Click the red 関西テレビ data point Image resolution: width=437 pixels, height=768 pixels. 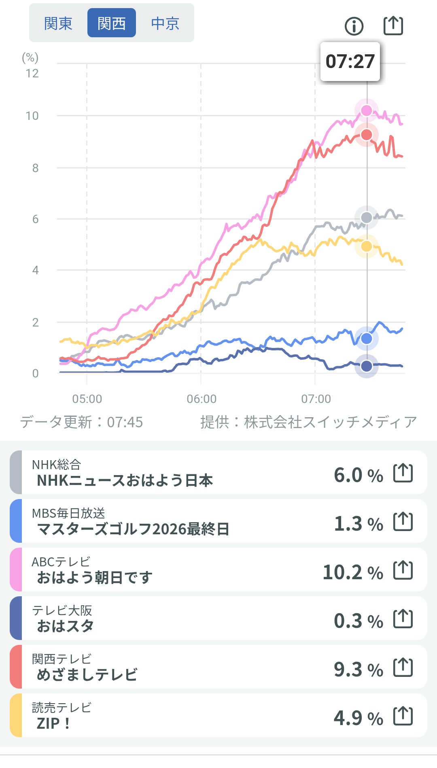click(x=367, y=134)
